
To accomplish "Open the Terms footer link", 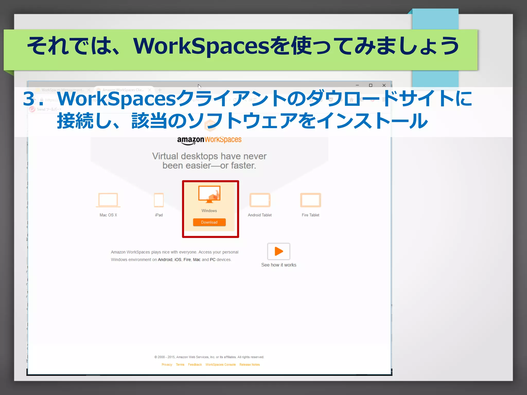I will point(180,365).
